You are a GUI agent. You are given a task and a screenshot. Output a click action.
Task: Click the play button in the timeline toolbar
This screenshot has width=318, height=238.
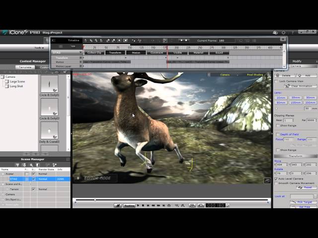click(x=181, y=41)
